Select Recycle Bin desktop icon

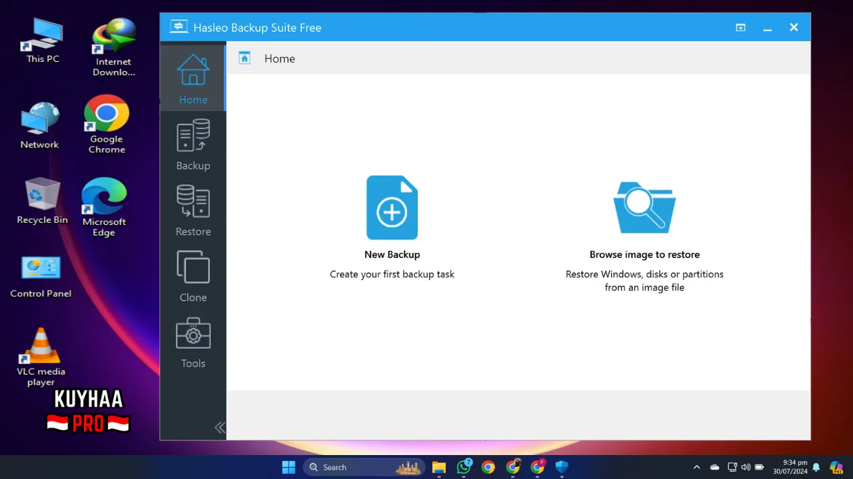pos(42,200)
